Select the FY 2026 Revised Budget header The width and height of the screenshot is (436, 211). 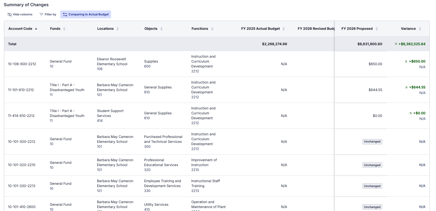tap(316, 29)
